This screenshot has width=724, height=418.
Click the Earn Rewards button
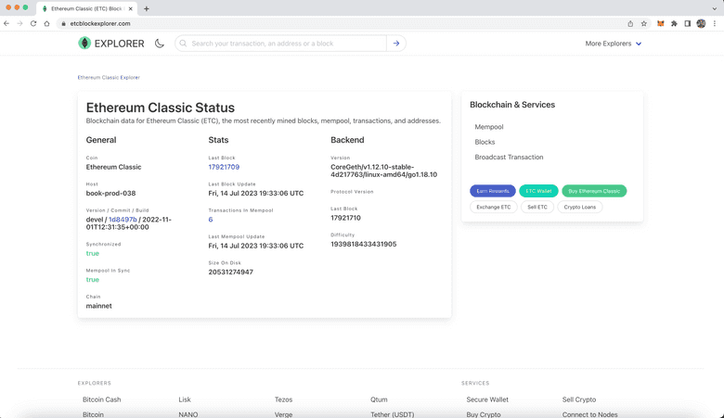pos(493,191)
